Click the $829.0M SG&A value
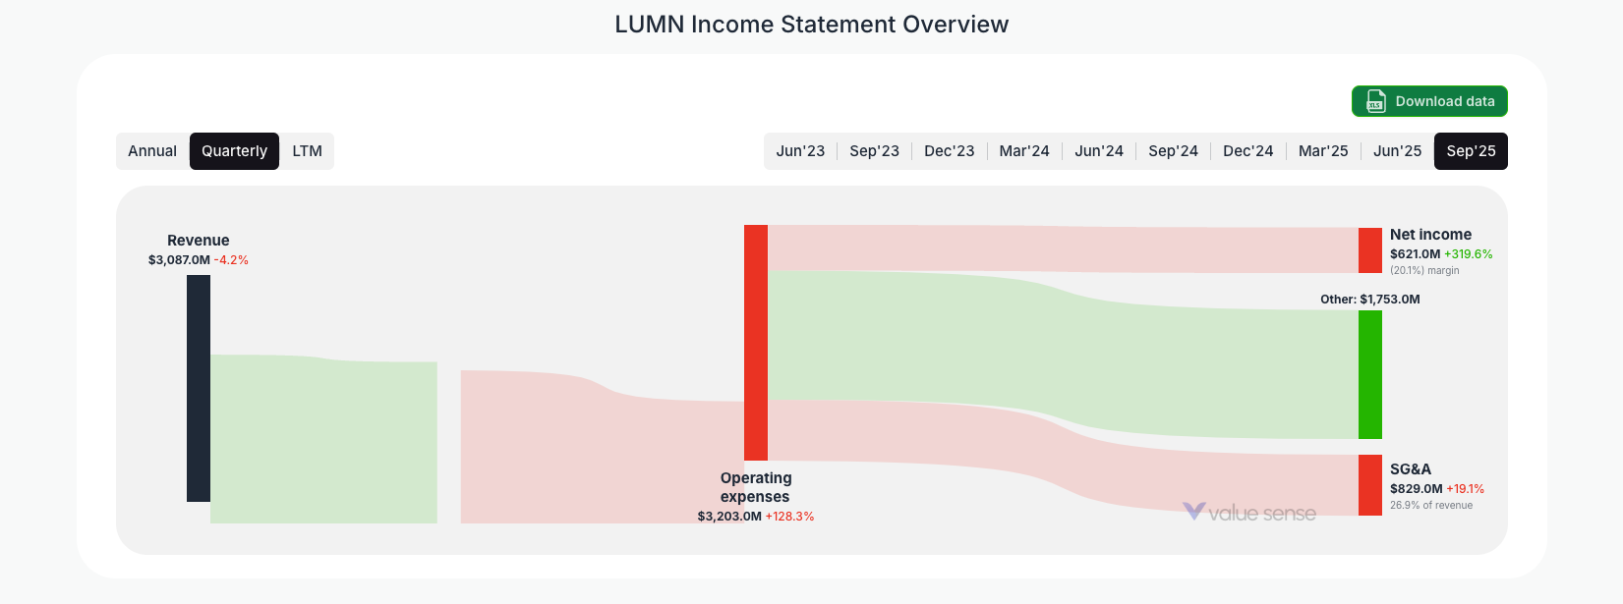The width and height of the screenshot is (1623, 604). (x=1416, y=489)
